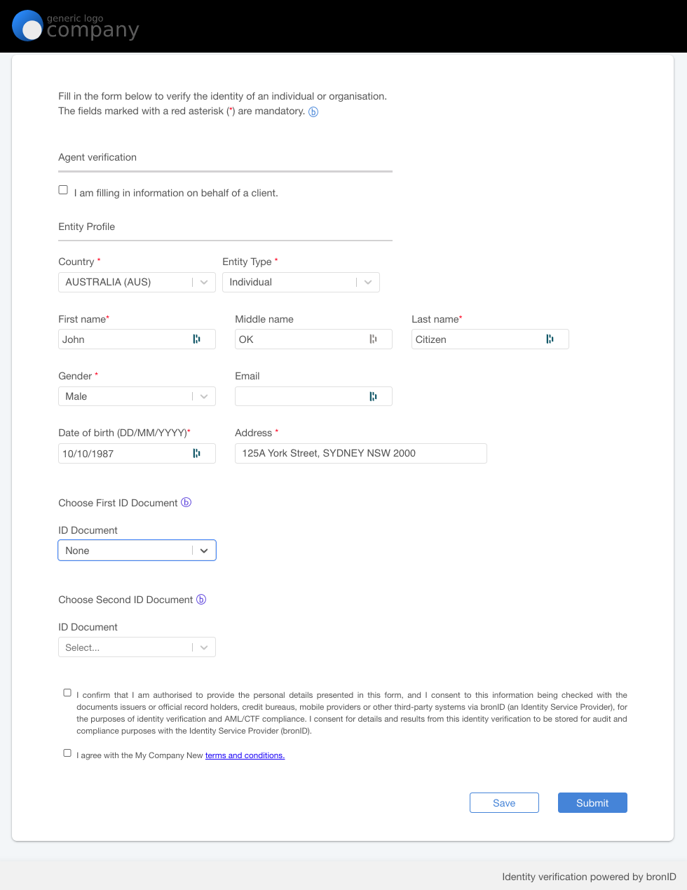This screenshot has width=687, height=890.
Task: Click the Submit button
Action: click(x=592, y=803)
